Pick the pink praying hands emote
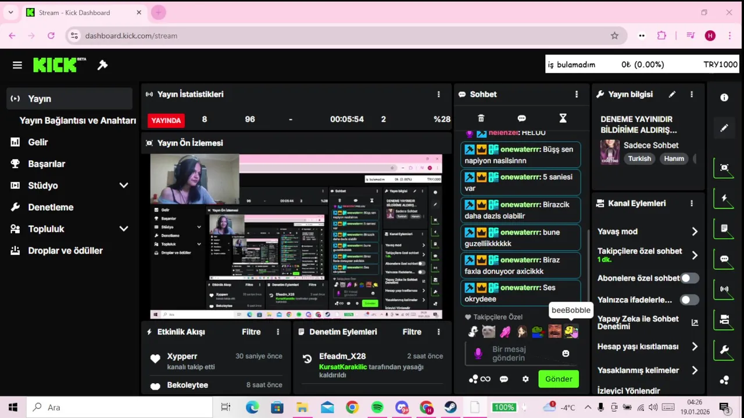 [505, 331]
